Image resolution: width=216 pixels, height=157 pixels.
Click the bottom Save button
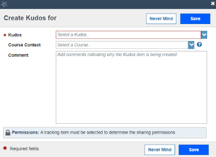194,150
